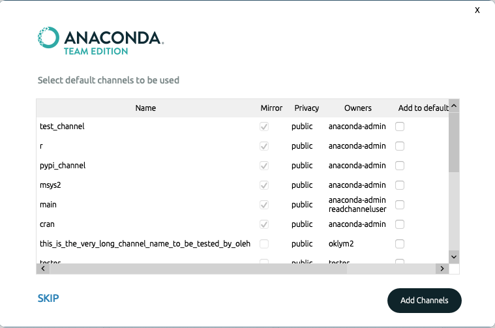Tick Add to default for oklym2 channel

(x=400, y=244)
